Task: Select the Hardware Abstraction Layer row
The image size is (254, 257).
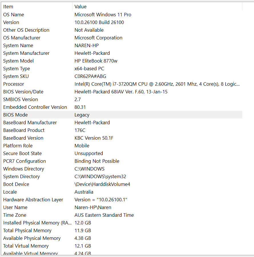Action: click(x=122, y=200)
